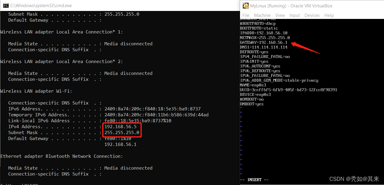Click the NETMASK=255.255.255.0 line in VM
The image size is (384, 185).
click(x=265, y=38)
